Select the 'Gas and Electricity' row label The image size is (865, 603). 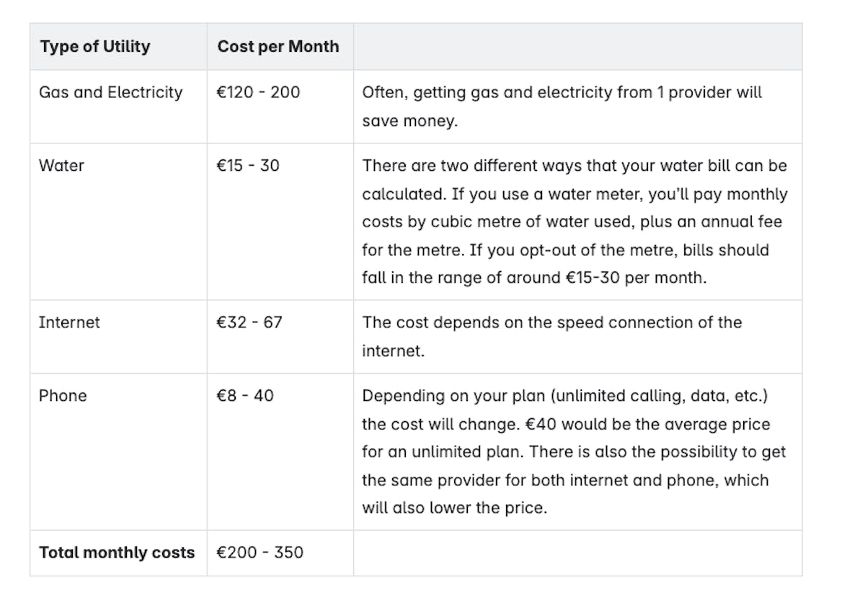111,92
